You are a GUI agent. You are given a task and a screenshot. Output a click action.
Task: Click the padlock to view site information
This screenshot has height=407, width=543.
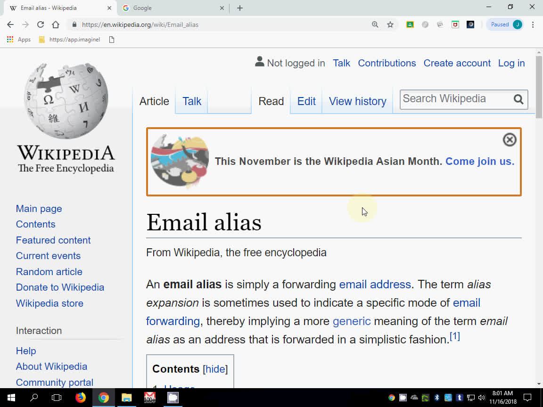(x=74, y=24)
